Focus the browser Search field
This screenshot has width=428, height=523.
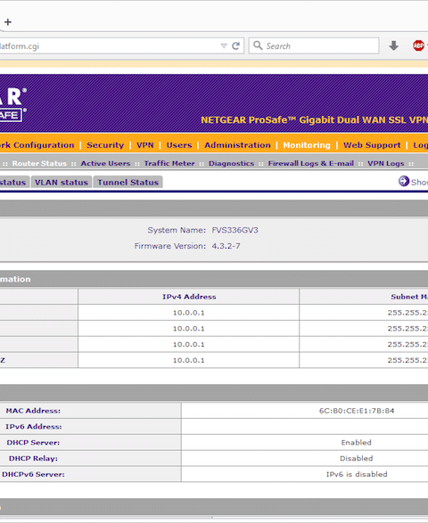pos(314,45)
